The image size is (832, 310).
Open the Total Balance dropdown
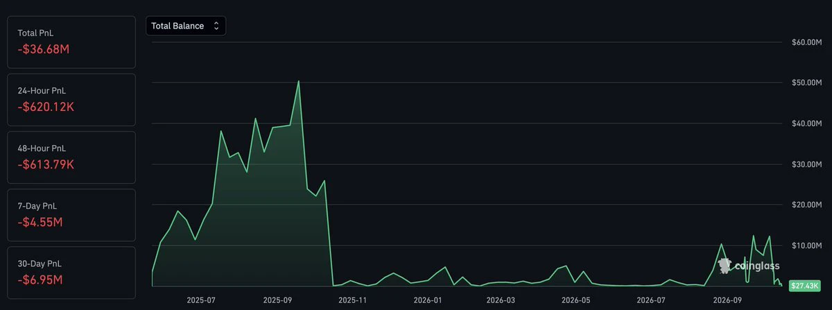pos(186,26)
